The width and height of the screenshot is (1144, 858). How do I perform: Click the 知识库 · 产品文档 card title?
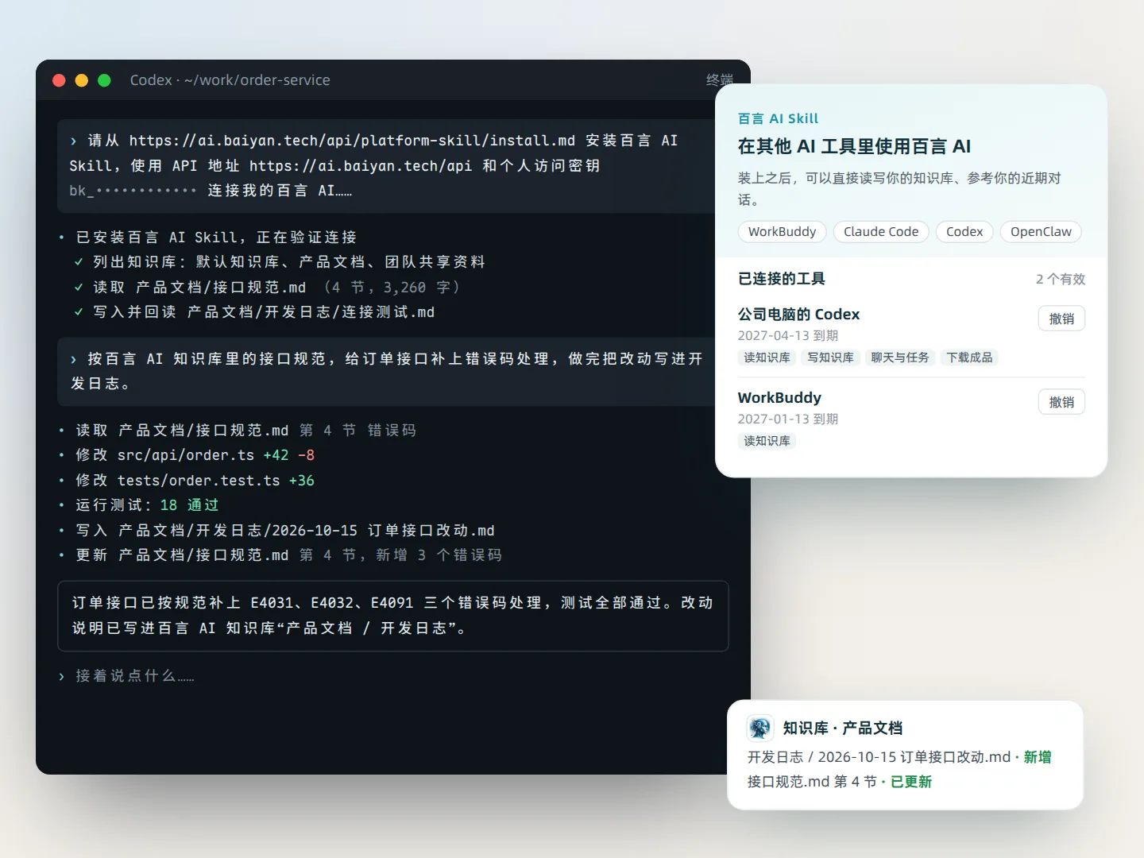(843, 728)
